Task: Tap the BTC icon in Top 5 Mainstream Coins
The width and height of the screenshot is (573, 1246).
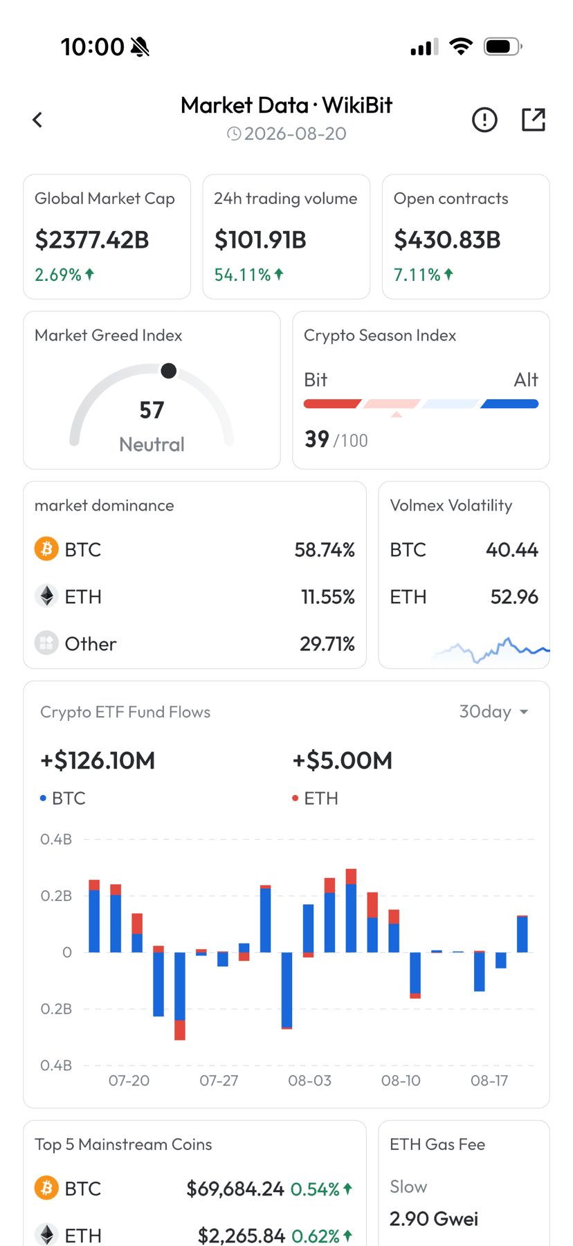Action: (46, 1189)
